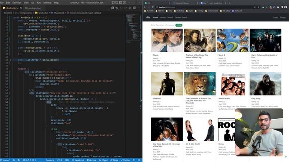
Task: Select the components breadcrumb segment
Action: coord(26,13)
